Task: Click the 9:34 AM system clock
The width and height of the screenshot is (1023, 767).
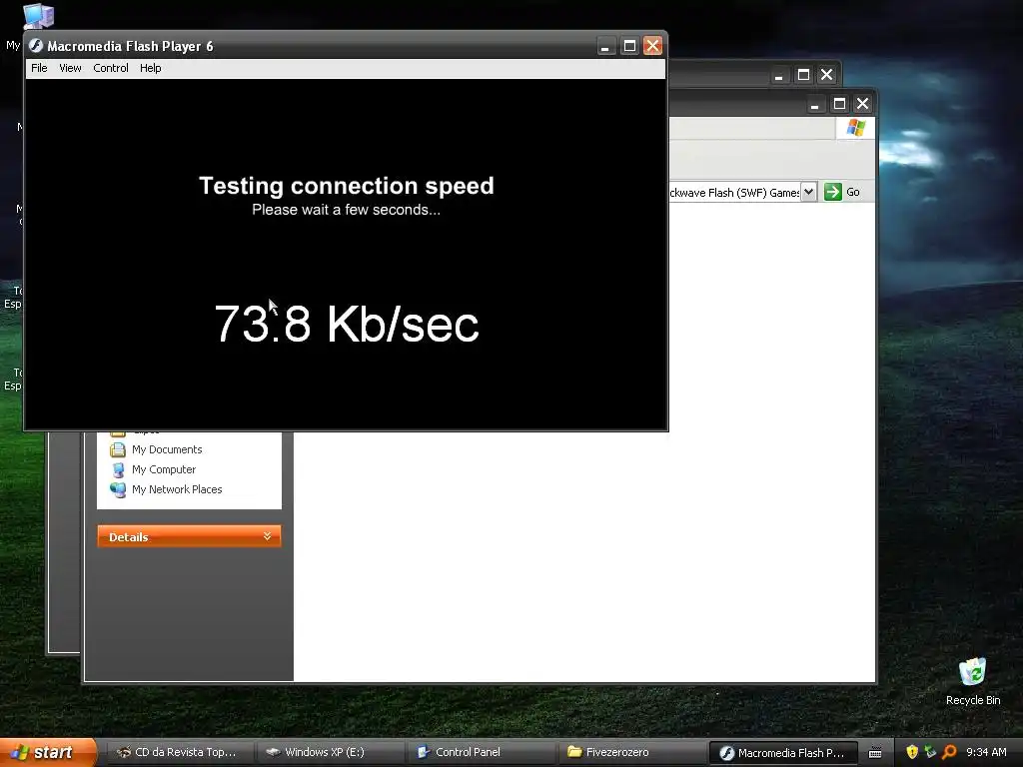Action: 986,752
